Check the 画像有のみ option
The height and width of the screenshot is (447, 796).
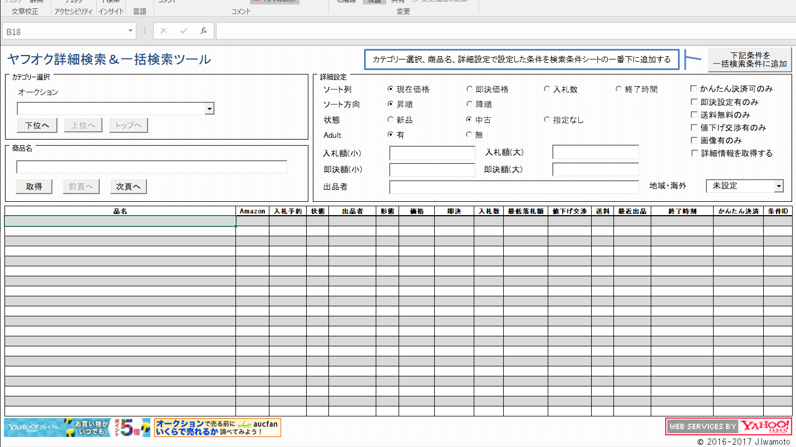(694, 140)
